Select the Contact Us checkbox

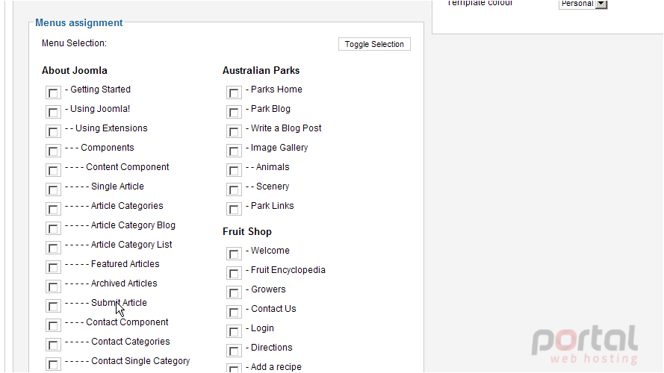[234, 312]
